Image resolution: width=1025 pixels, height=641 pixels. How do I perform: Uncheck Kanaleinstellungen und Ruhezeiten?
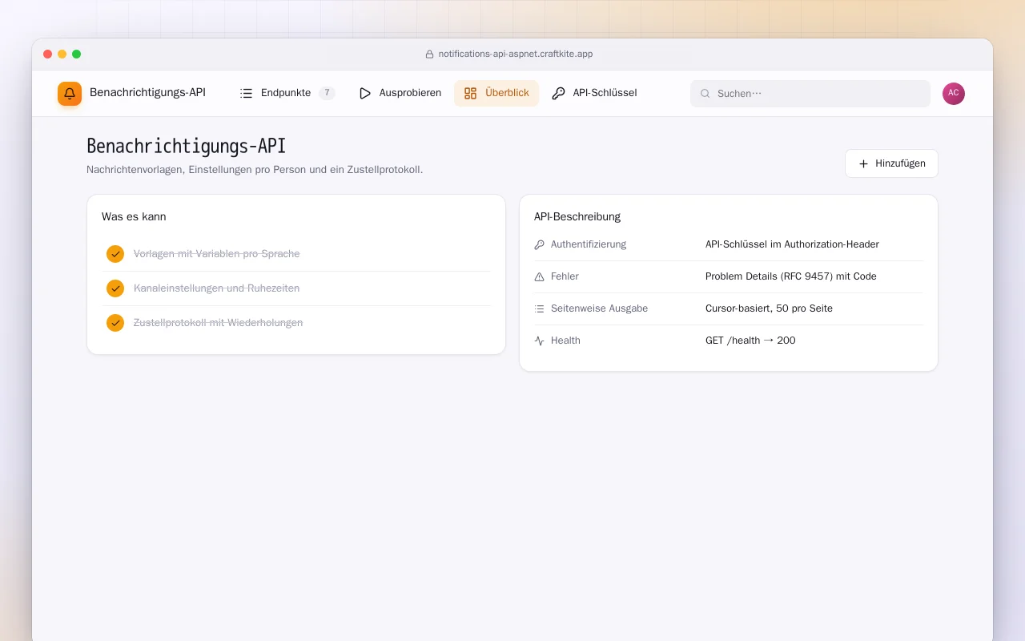pyautogui.click(x=115, y=288)
